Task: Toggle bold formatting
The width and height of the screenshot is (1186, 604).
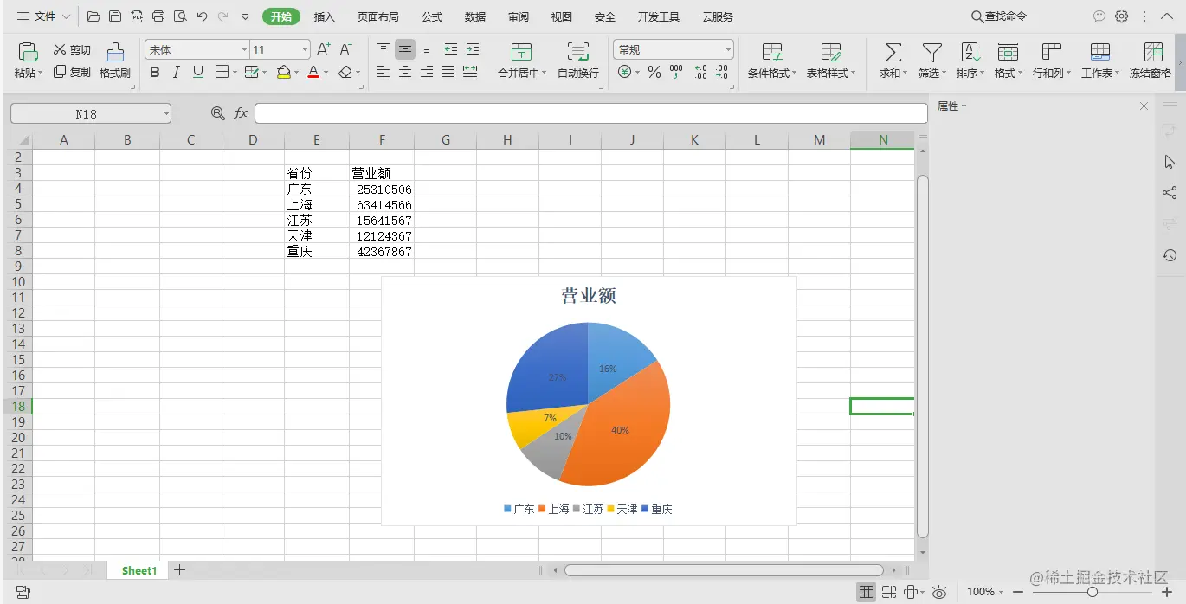Action: coord(154,73)
